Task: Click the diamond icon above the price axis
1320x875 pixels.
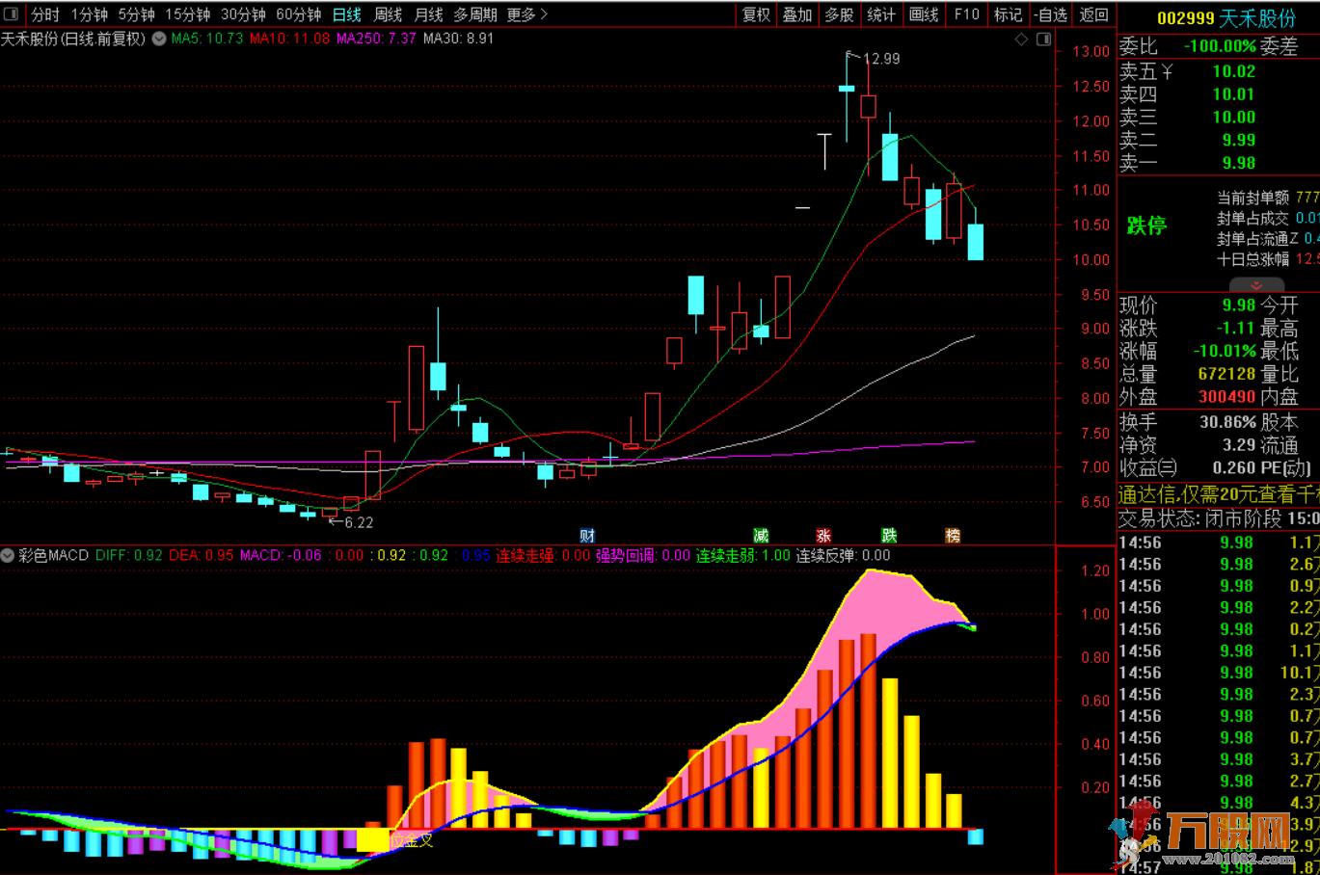Action: pos(1022,40)
